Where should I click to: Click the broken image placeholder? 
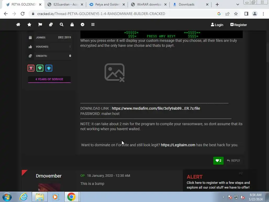point(115,73)
